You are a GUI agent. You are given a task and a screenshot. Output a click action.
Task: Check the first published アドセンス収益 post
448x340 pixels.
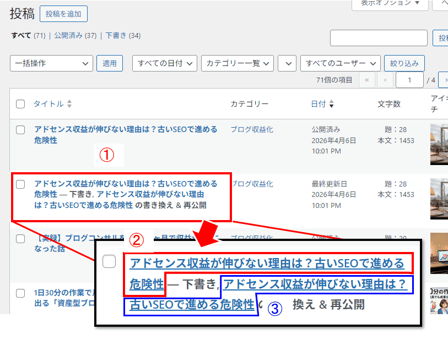(20, 130)
